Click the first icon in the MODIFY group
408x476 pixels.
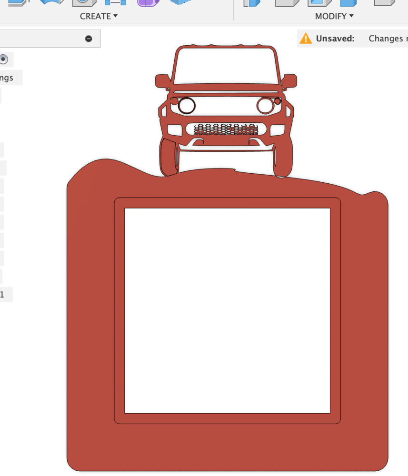click(x=252, y=2)
